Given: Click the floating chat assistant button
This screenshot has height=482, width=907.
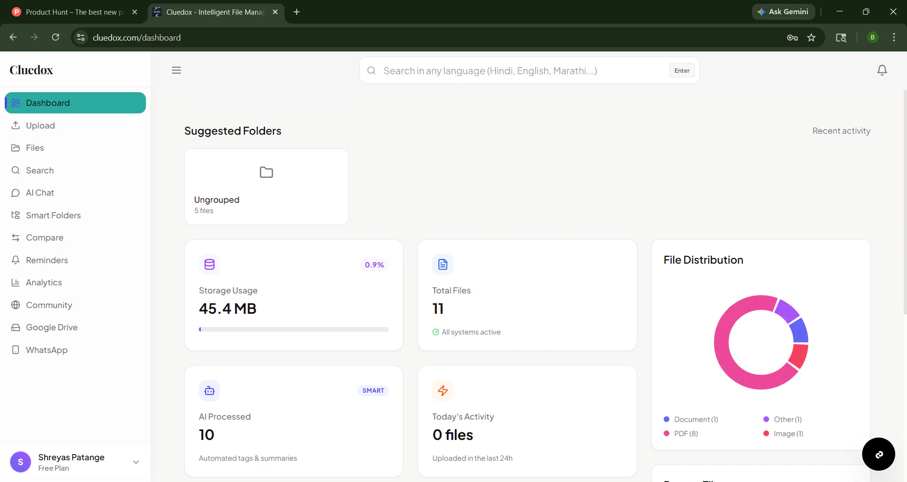Looking at the screenshot, I should [878, 454].
